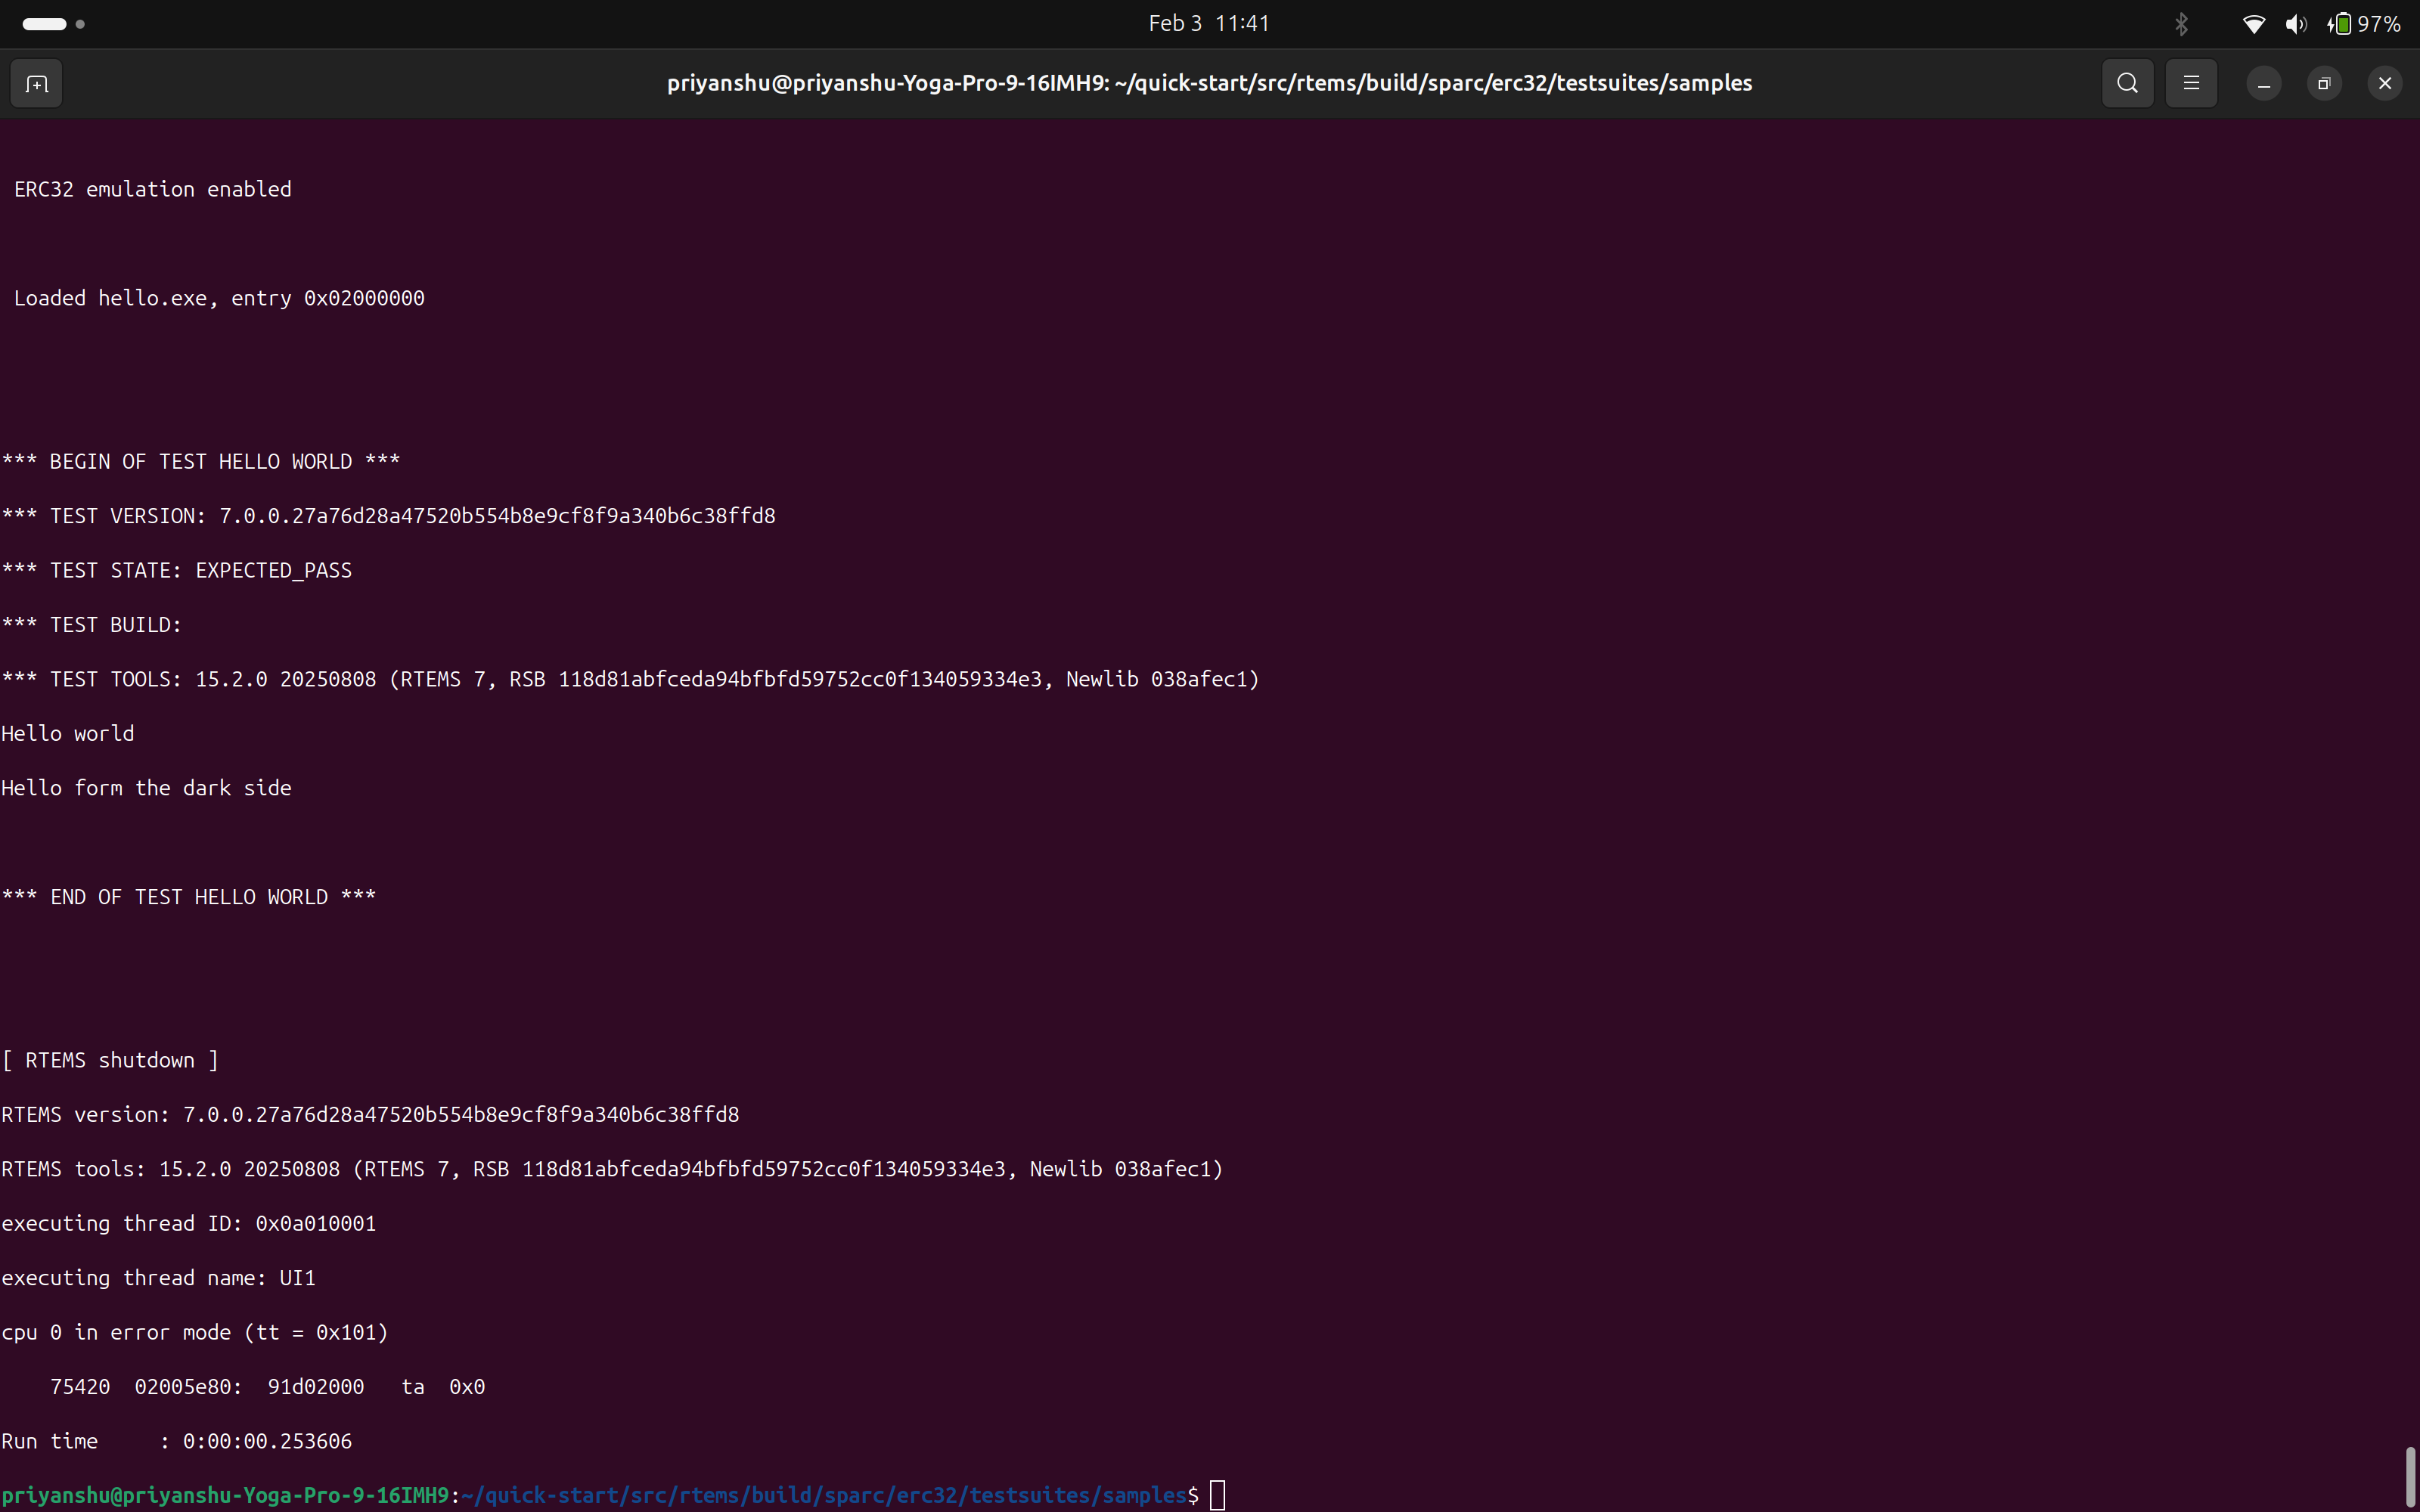This screenshot has width=2420, height=1512.
Task: Minimize the terminal window
Action: 2263,83
